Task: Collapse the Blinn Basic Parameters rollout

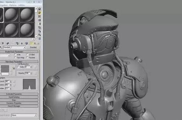Action: (19, 62)
